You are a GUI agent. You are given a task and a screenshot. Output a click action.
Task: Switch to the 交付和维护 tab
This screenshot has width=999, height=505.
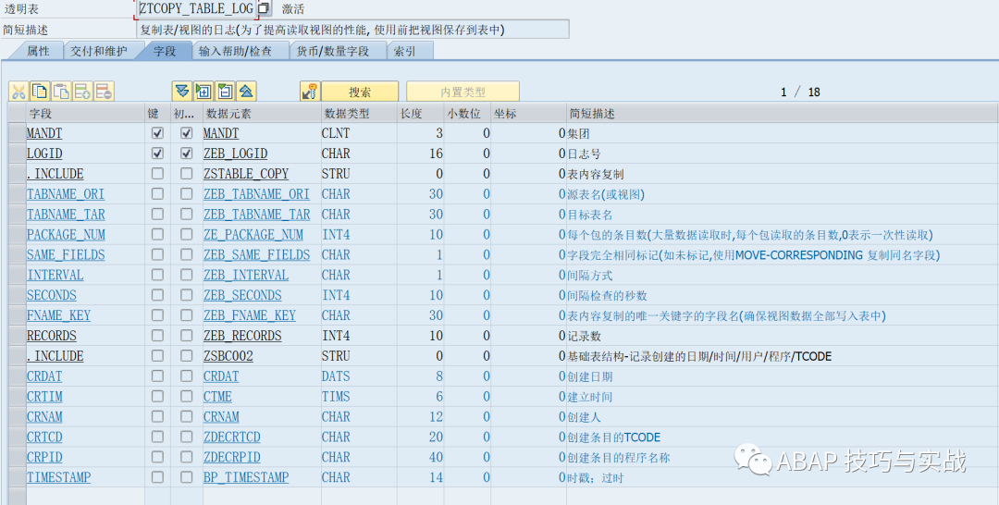tap(99, 51)
